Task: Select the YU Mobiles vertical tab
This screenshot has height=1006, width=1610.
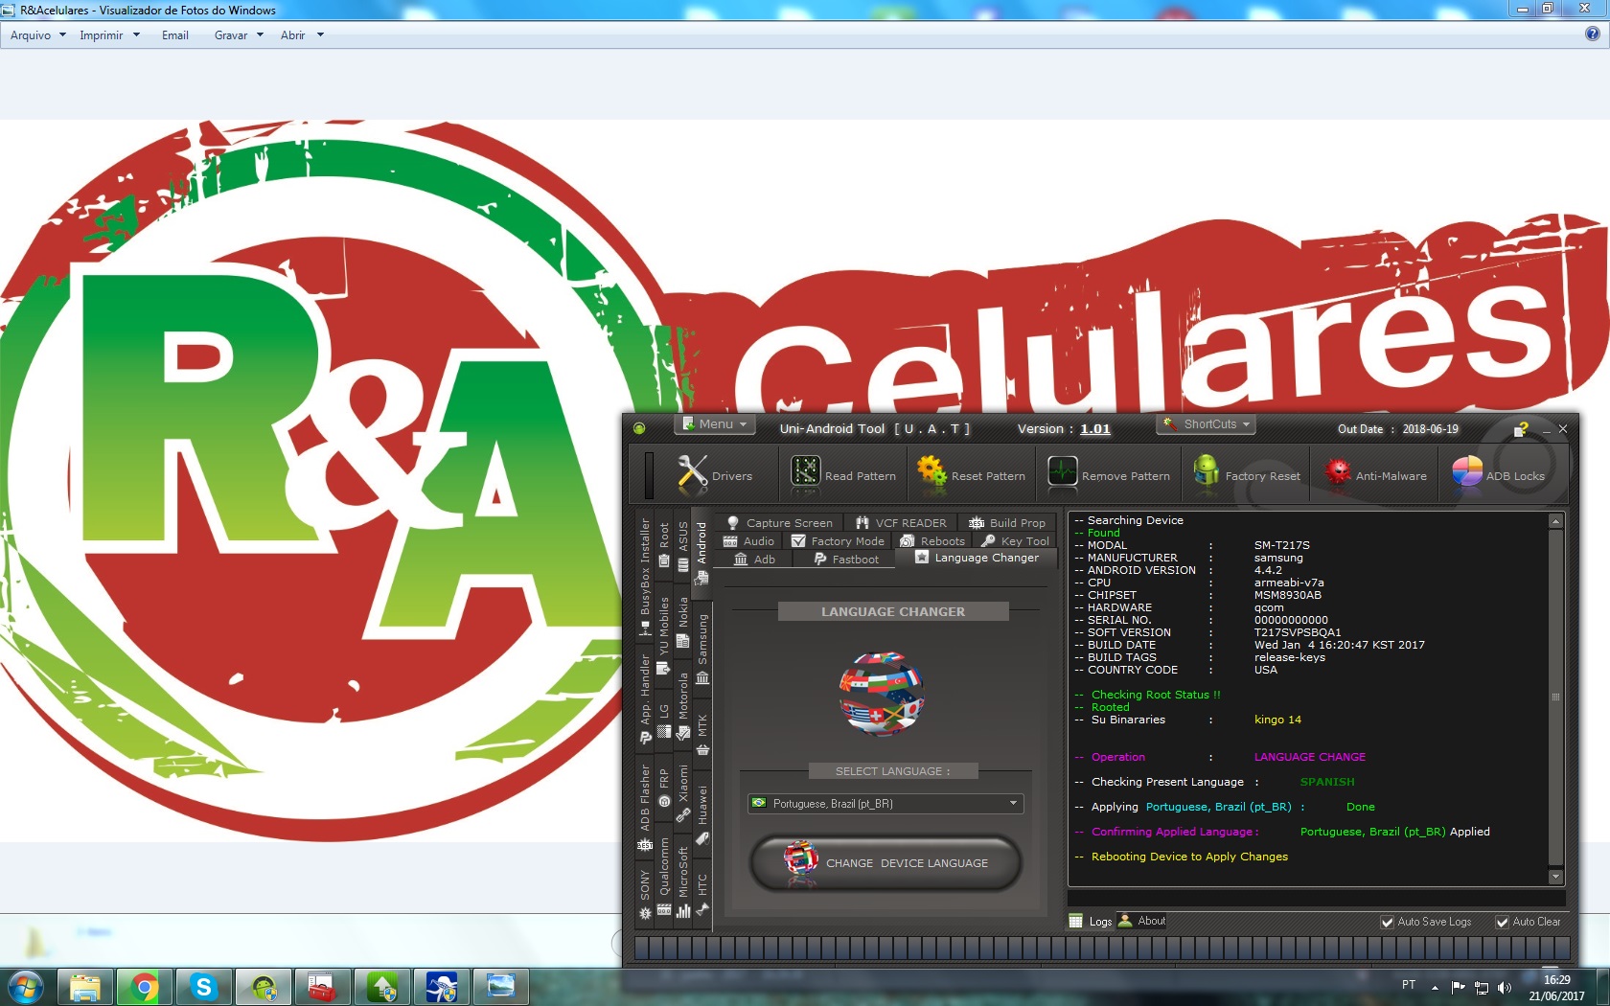Action: [x=663, y=636]
